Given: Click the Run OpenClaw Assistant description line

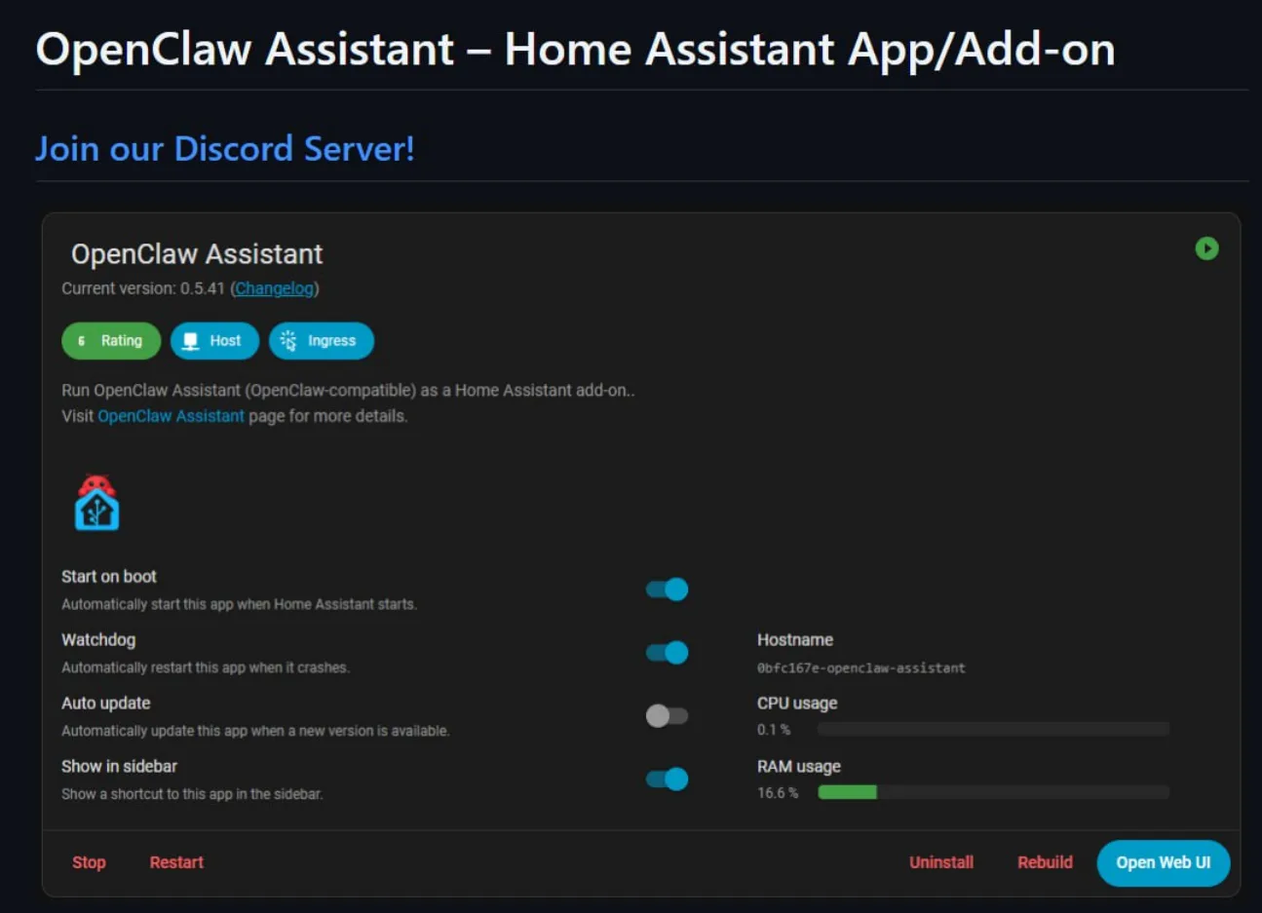Looking at the screenshot, I should tap(348, 391).
